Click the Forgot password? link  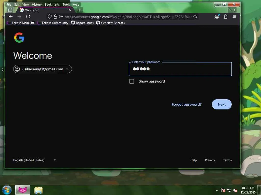187,104
